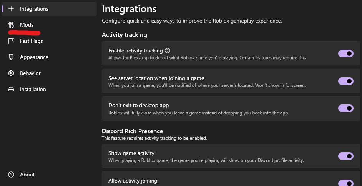
Task: Navigate to Installation settings
Action: tap(33, 89)
